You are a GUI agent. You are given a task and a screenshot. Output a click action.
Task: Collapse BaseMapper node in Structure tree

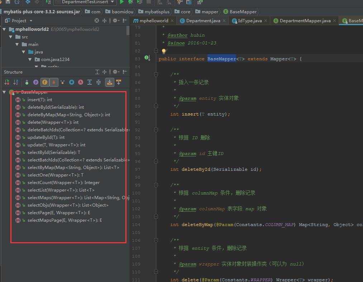(x=4, y=92)
